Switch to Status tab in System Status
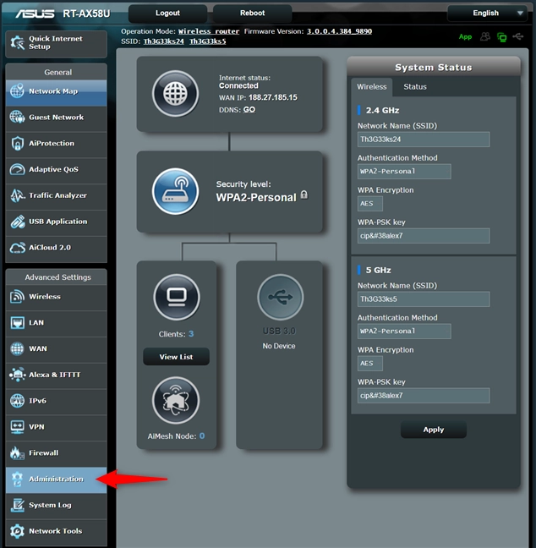 [x=415, y=86]
